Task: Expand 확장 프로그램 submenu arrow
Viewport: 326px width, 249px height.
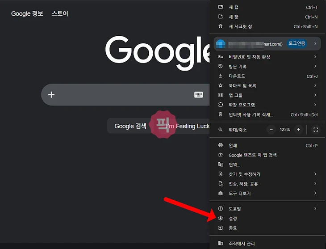Action: tap(315, 105)
